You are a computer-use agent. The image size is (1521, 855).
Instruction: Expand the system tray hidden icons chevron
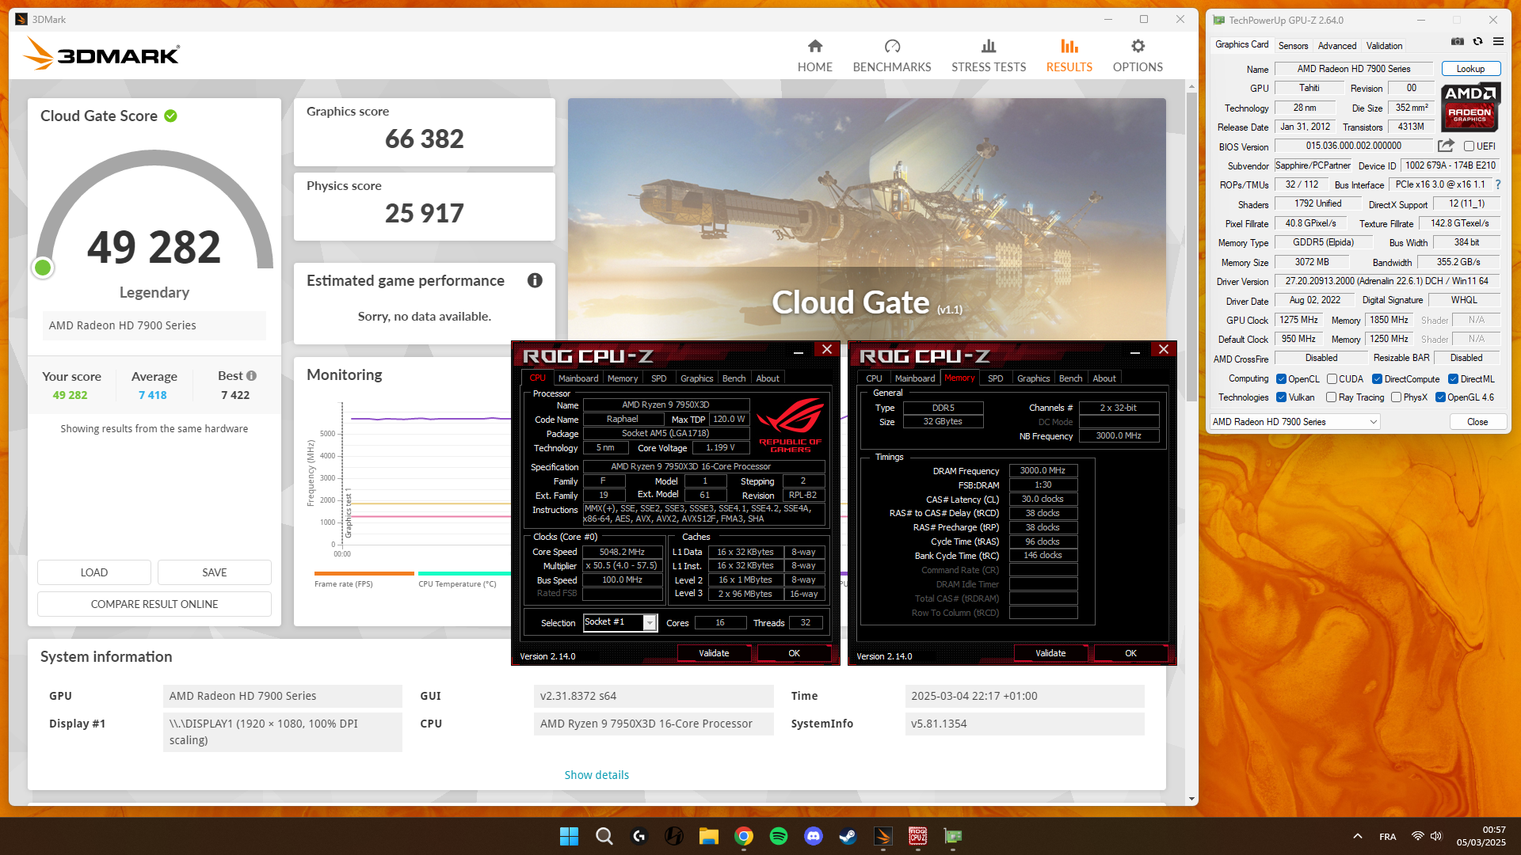[1357, 836]
